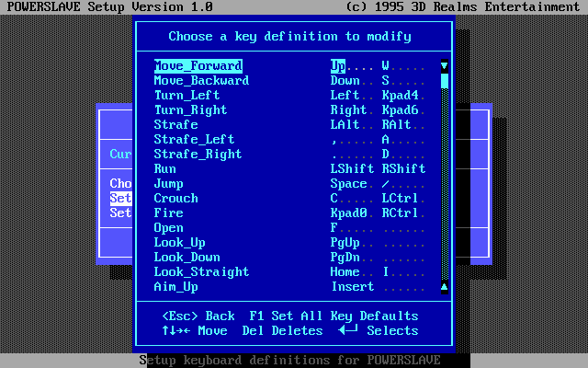
Task: Click the Cur label in background window
Action: 120,155
